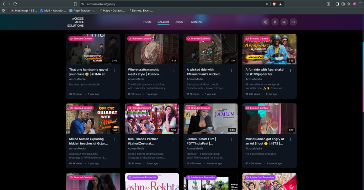Open options menu for 'A fun ride with Aparshakti' video
The height and width of the screenshot is (190, 364).
click(x=290, y=70)
